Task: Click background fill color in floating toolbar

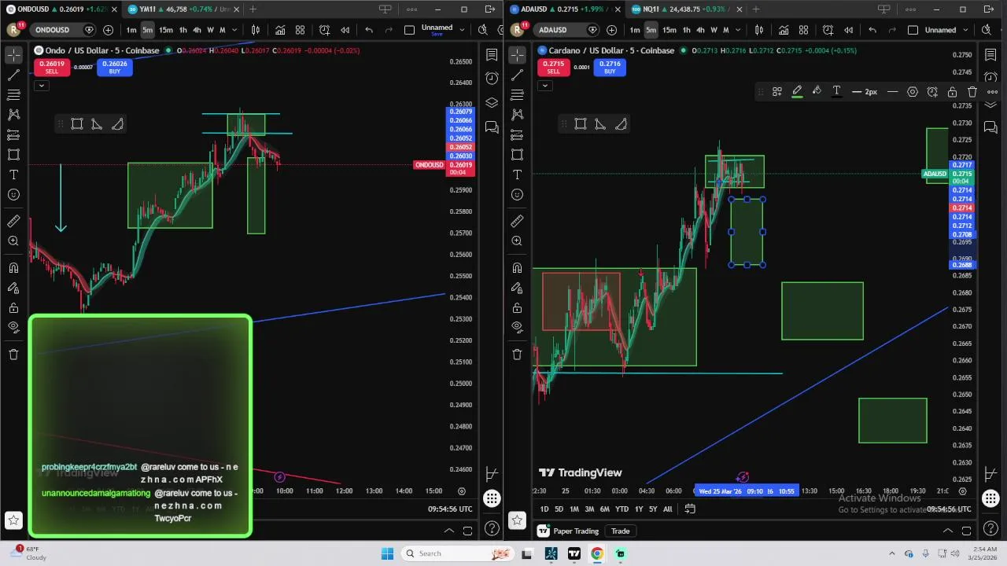Action: (817, 92)
